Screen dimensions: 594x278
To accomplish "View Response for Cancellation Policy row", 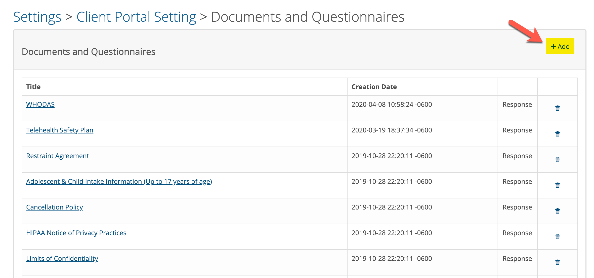I will click(517, 207).
